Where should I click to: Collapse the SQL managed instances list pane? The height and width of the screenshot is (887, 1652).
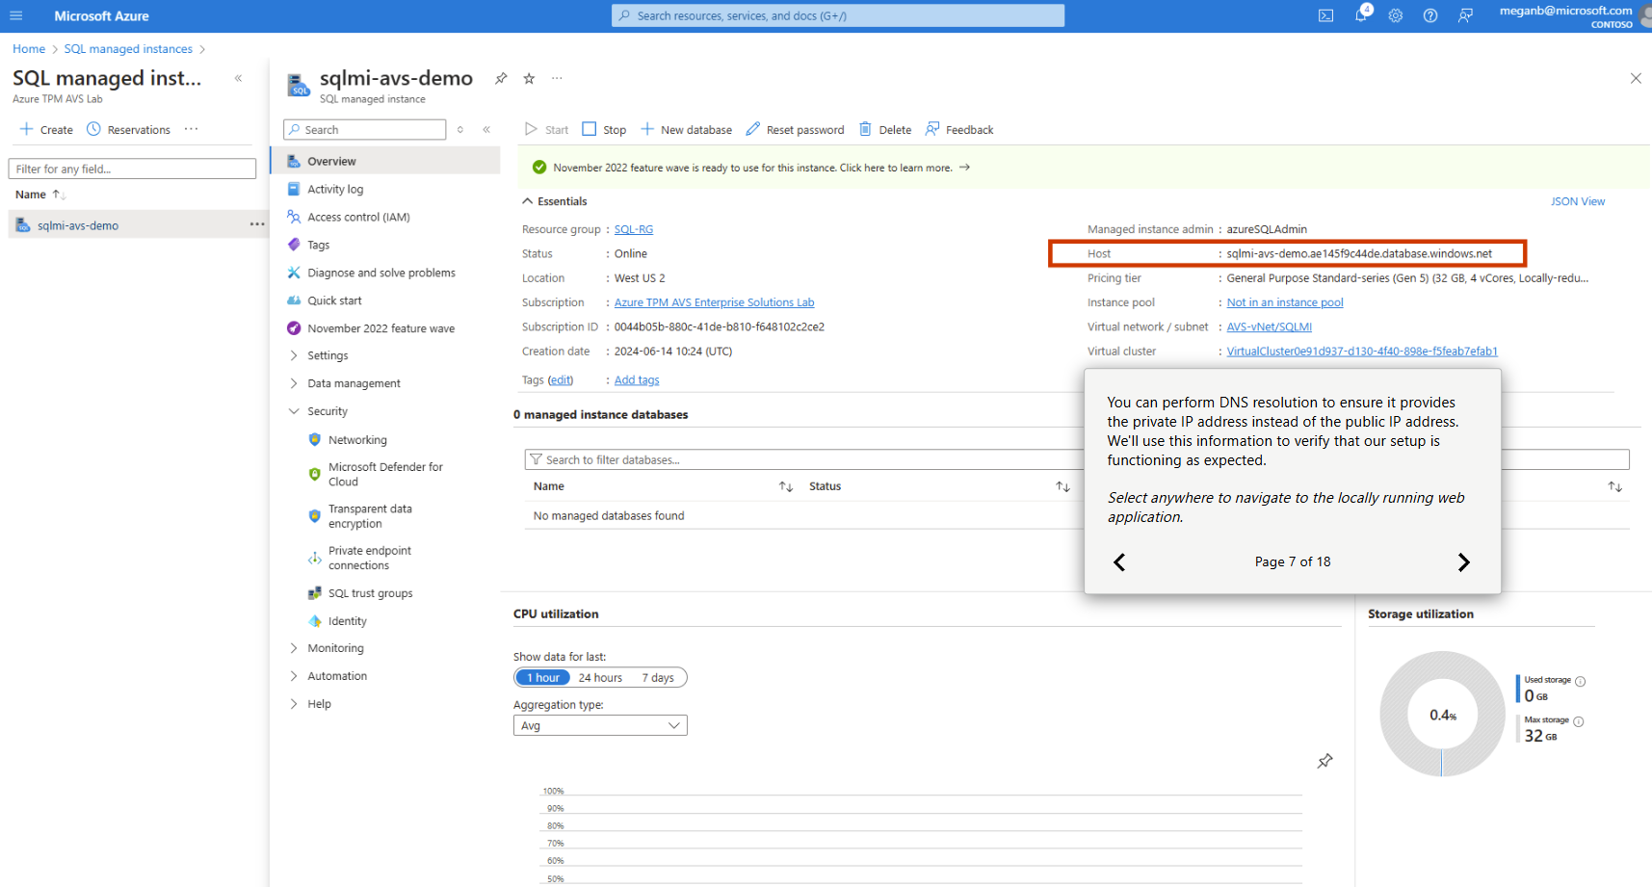238,78
